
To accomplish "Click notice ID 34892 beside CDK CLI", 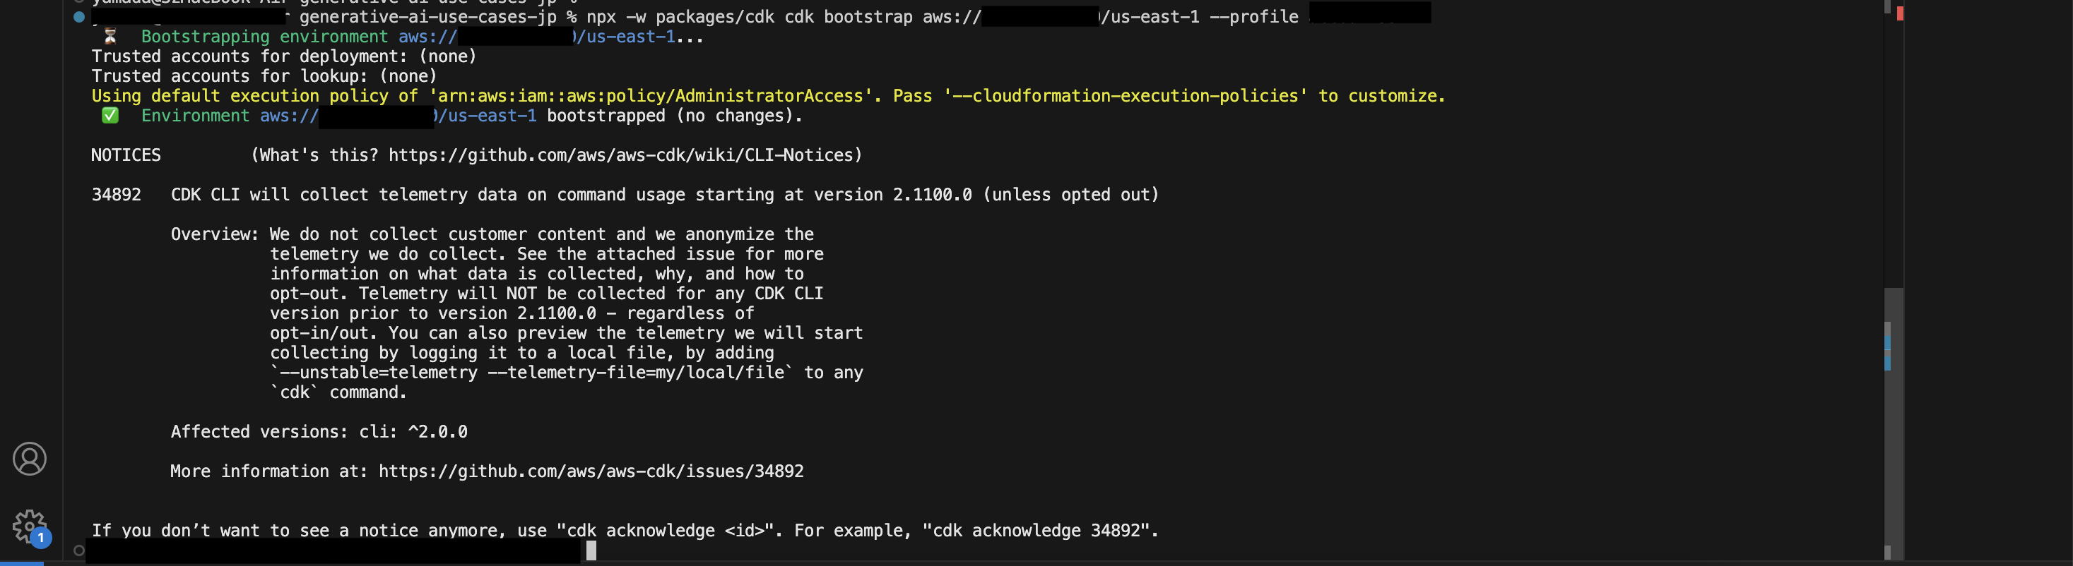I will tap(116, 195).
